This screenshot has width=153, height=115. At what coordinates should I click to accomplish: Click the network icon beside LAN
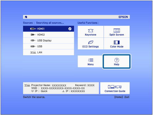[33, 52]
